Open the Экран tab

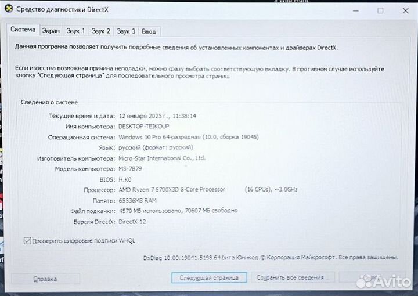(51, 31)
